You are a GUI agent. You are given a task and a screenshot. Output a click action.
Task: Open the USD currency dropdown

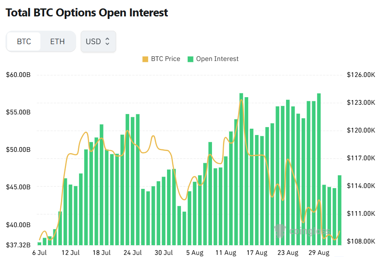tap(98, 41)
